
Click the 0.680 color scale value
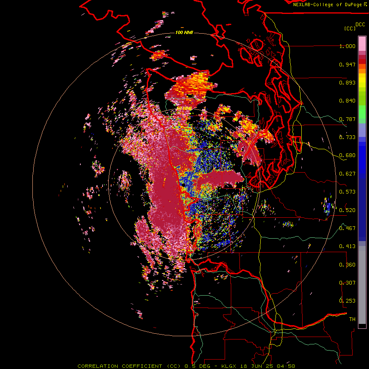(x=347, y=155)
